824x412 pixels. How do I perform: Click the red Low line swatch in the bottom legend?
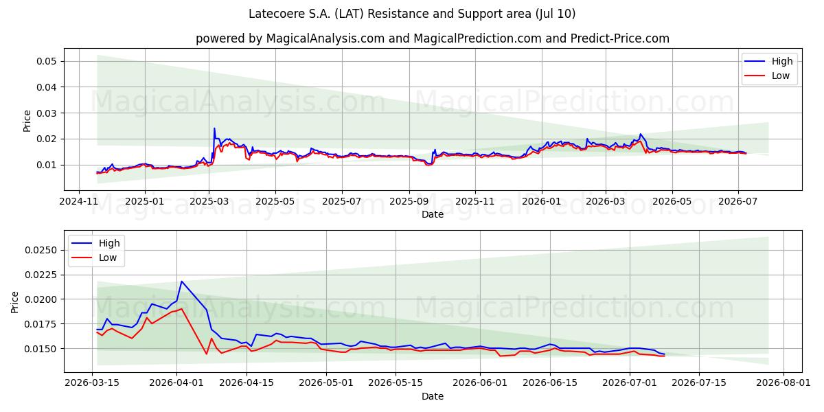(82, 258)
